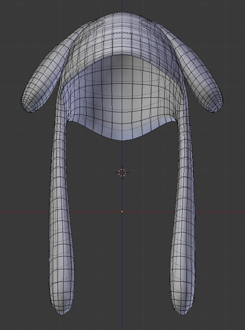The width and height of the screenshot is (245, 330).
Task: Click the right strap where the red axis crosses it
Action: (x=184, y=211)
